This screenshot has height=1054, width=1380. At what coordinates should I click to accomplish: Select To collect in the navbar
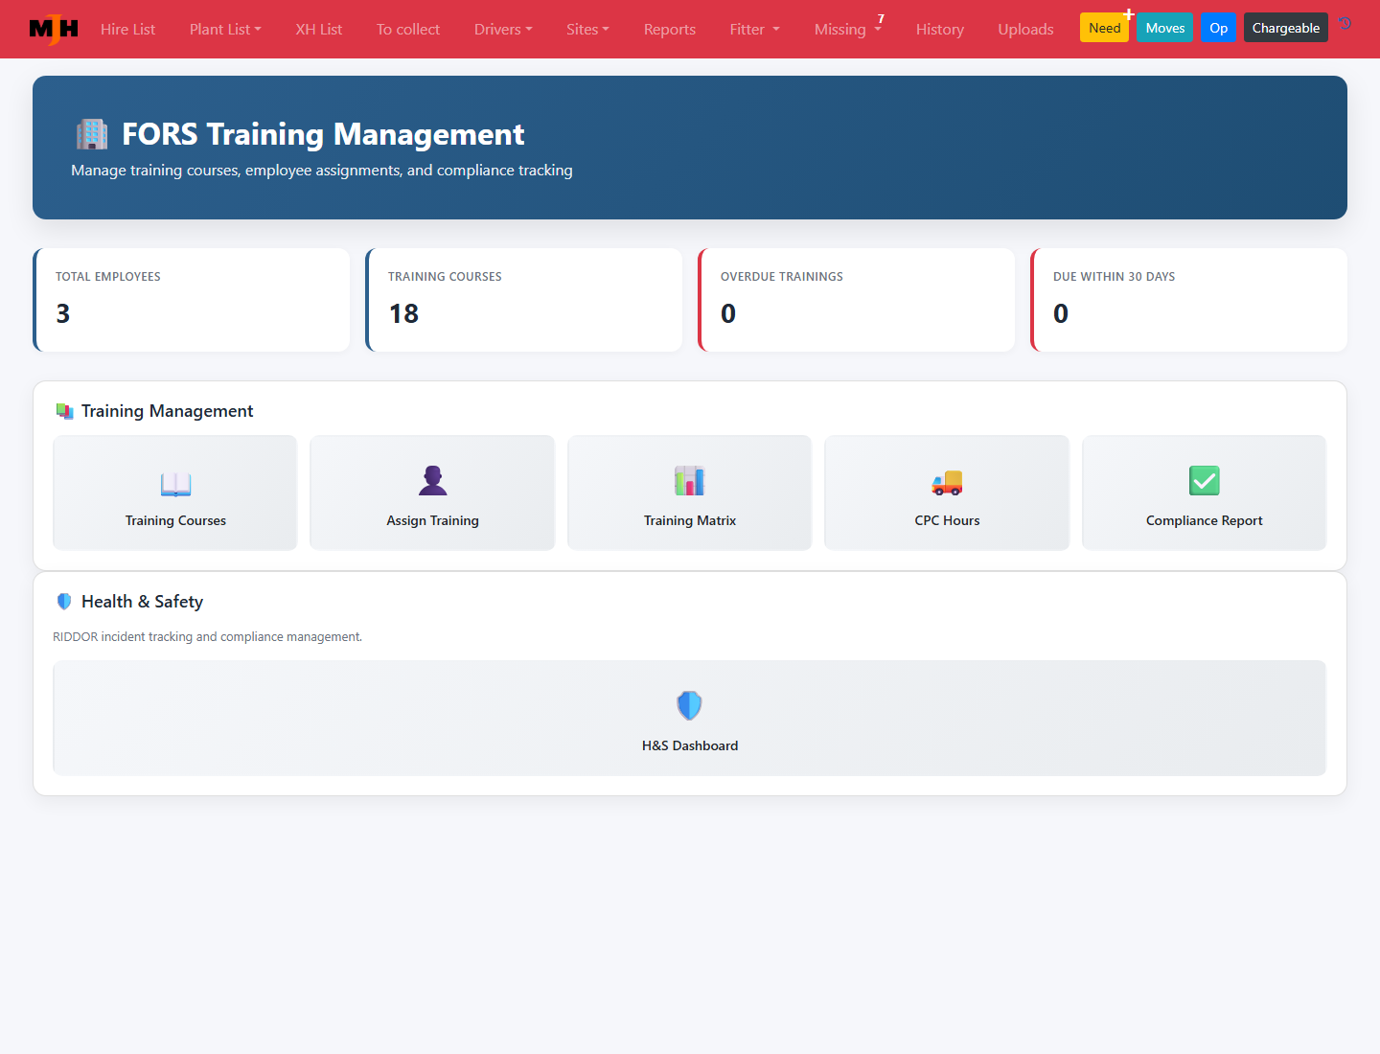click(408, 29)
